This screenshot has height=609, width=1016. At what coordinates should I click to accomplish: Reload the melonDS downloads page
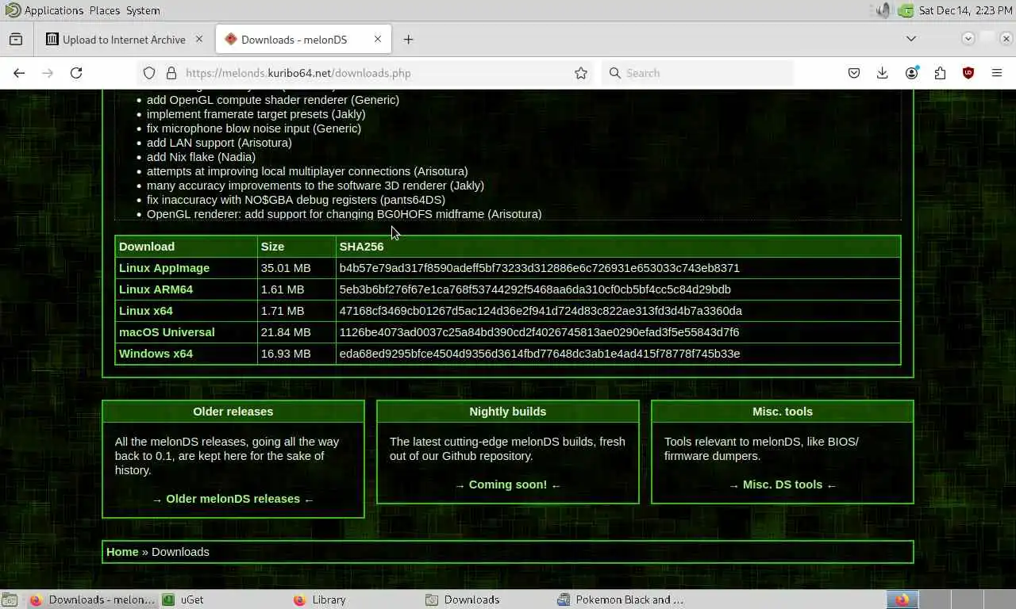tap(76, 73)
